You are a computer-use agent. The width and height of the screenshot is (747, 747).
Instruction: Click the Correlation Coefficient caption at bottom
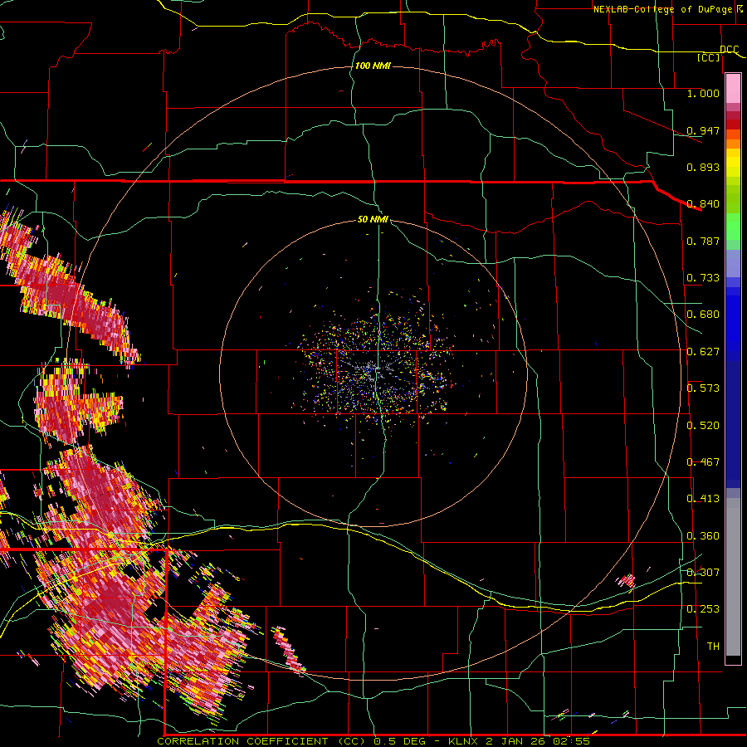[x=373, y=741]
